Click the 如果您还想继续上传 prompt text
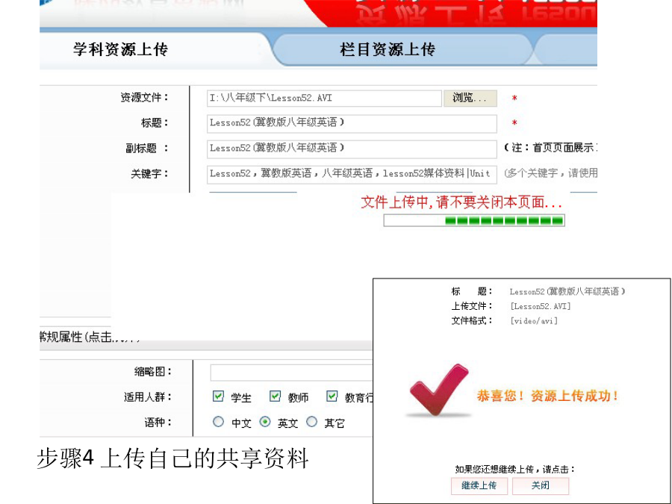Viewport: 672px width, 504px height. click(x=514, y=470)
